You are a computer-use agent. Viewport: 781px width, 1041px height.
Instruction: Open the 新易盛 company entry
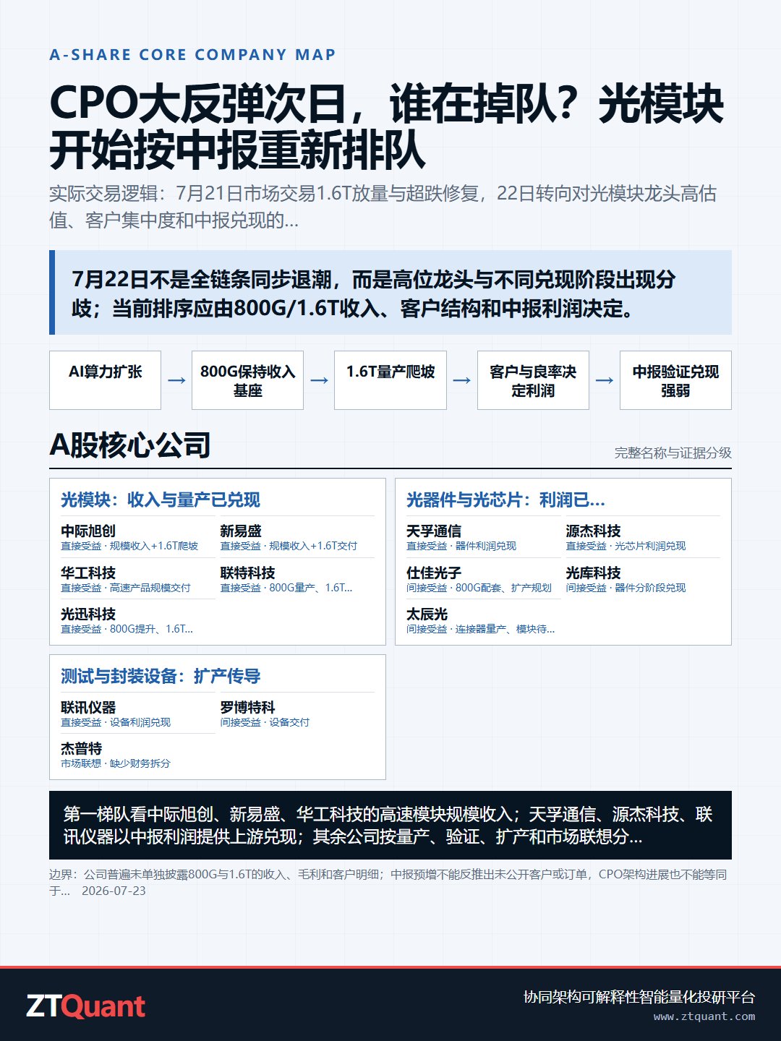point(297,537)
